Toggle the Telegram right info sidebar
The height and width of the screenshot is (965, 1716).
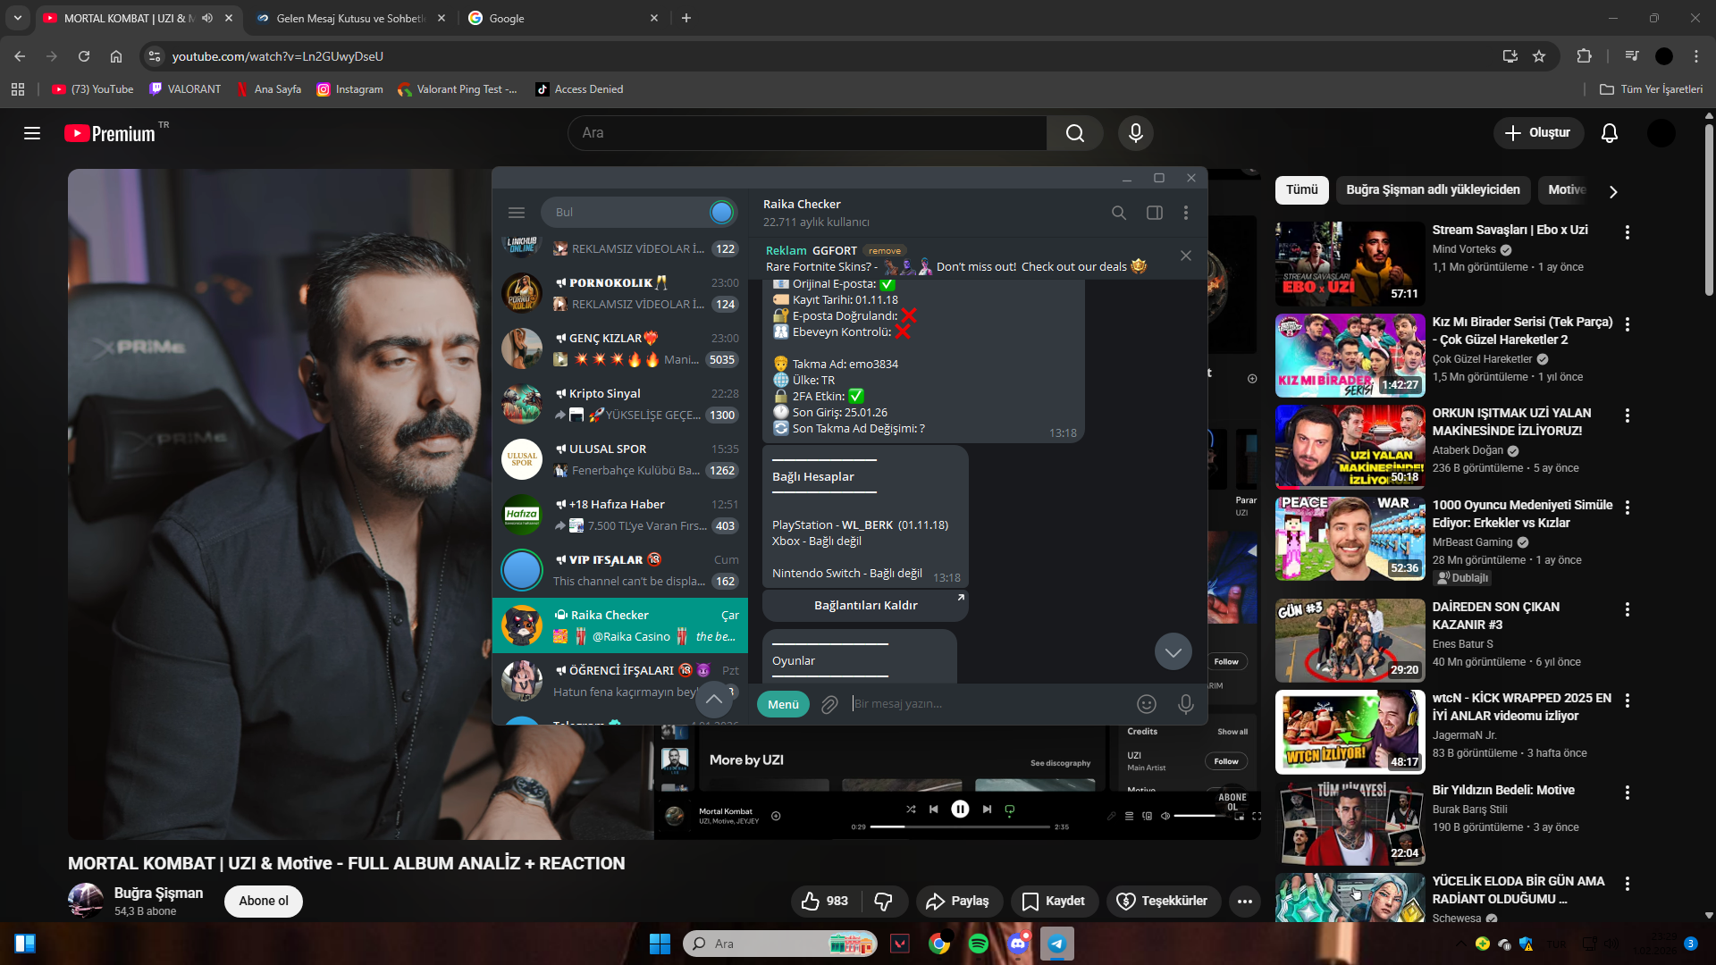tap(1155, 213)
